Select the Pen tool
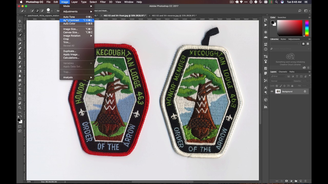328x184 pixels. (20, 85)
